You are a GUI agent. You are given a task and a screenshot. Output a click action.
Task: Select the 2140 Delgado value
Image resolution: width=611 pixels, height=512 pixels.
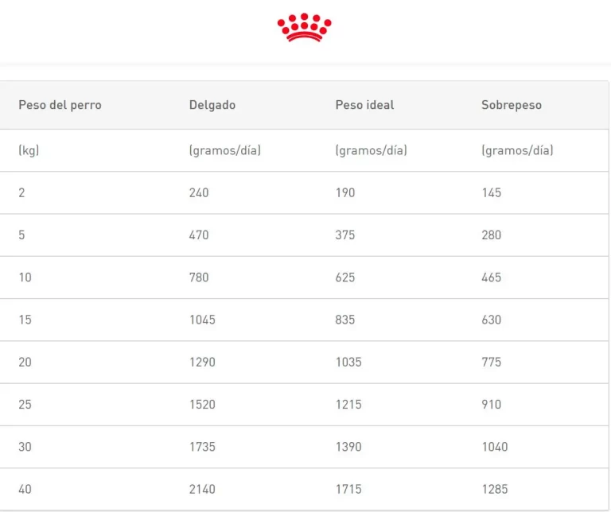point(202,489)
